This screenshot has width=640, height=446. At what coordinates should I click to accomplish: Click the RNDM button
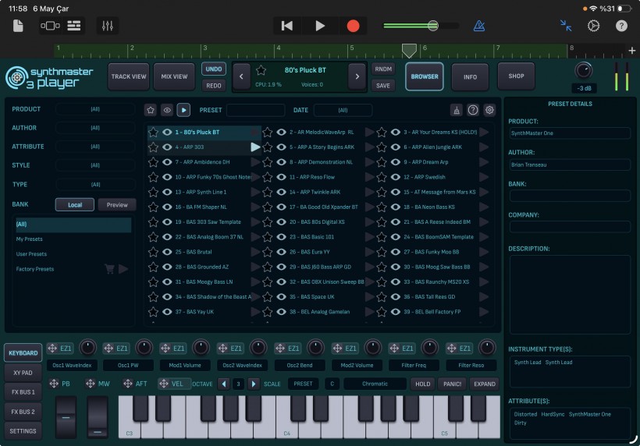click(383, 69)
